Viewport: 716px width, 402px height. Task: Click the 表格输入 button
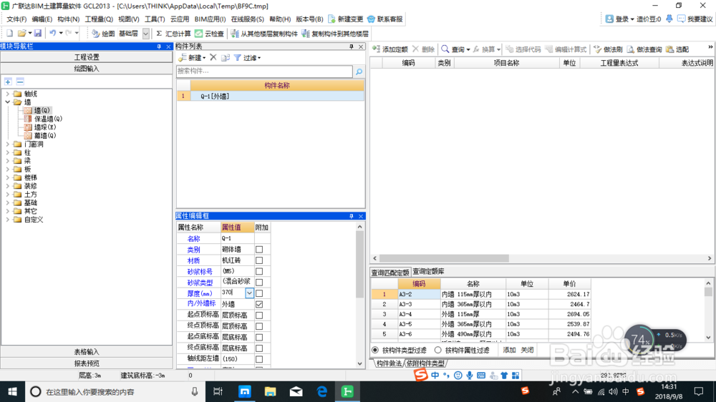coord(87,352)
